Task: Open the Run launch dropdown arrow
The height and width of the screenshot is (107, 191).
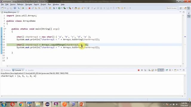Action: tap(62, 8)
